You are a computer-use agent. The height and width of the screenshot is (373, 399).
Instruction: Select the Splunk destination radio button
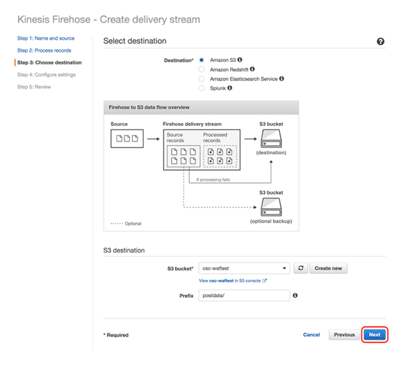(x=201, y=88)
